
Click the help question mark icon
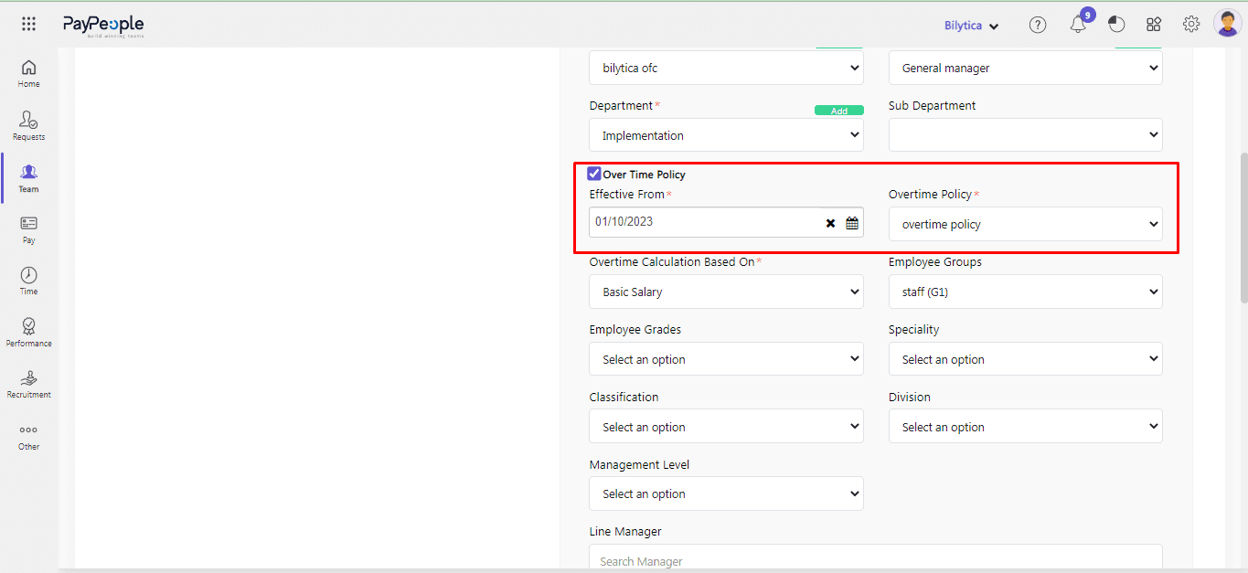(1037, 25)
